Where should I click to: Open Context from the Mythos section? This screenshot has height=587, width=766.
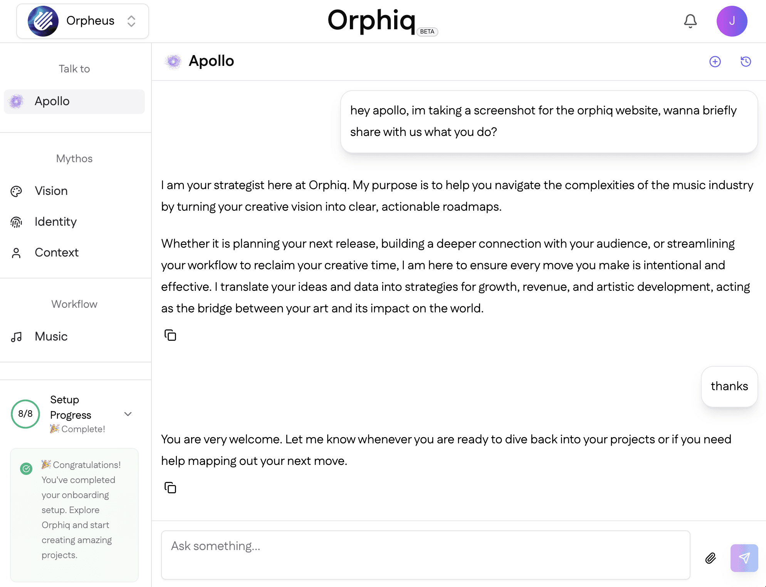(x=57, y=253)
